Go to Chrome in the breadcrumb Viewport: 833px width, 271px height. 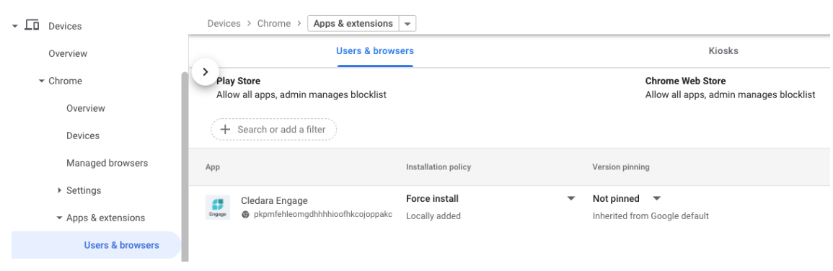point(274,23)
